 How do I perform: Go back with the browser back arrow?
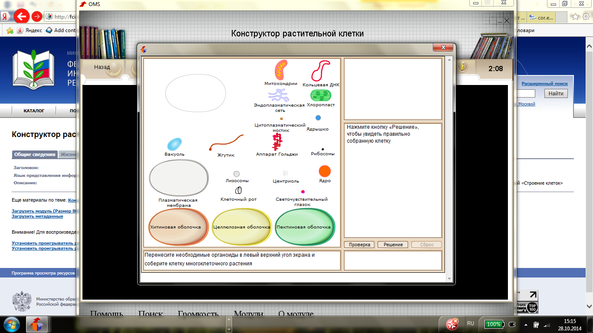(x=21, y=16)
